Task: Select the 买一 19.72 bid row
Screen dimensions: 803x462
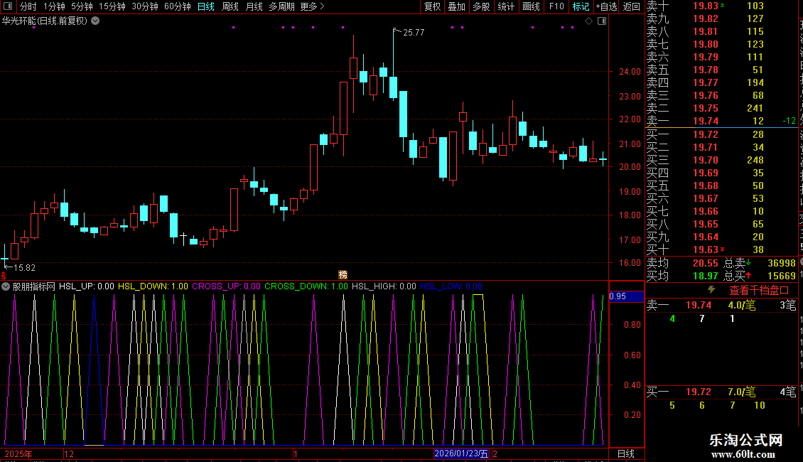Action: (721, 134)
